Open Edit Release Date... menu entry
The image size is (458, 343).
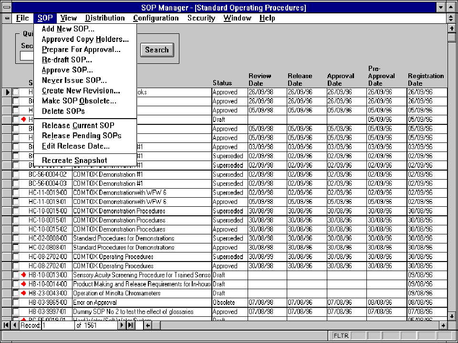click(x=85, y=146)
